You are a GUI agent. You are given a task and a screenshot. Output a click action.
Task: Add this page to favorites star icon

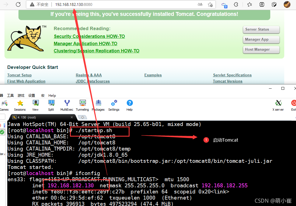(x=210, y=4)
